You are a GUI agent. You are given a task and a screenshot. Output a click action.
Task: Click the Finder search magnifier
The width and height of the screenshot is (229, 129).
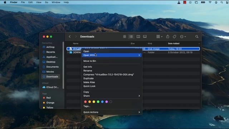pyautogui.click(x=197, y=37)
